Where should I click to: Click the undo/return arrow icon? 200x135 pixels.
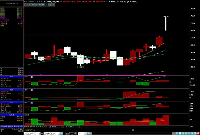(189, 133)
